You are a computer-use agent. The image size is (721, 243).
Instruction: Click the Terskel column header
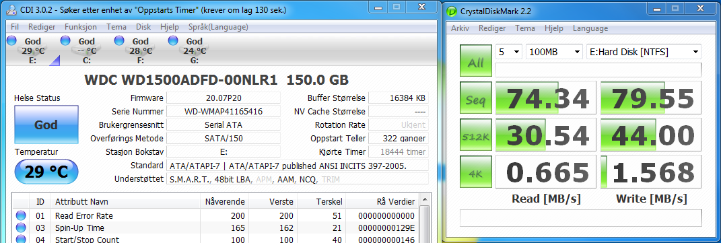321,202
